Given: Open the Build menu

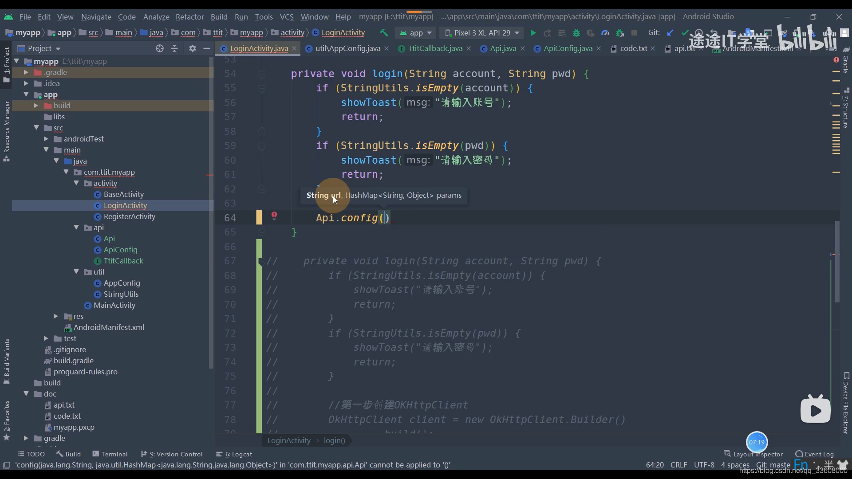Looking at the screenshot, I should [x=219, y=17].
